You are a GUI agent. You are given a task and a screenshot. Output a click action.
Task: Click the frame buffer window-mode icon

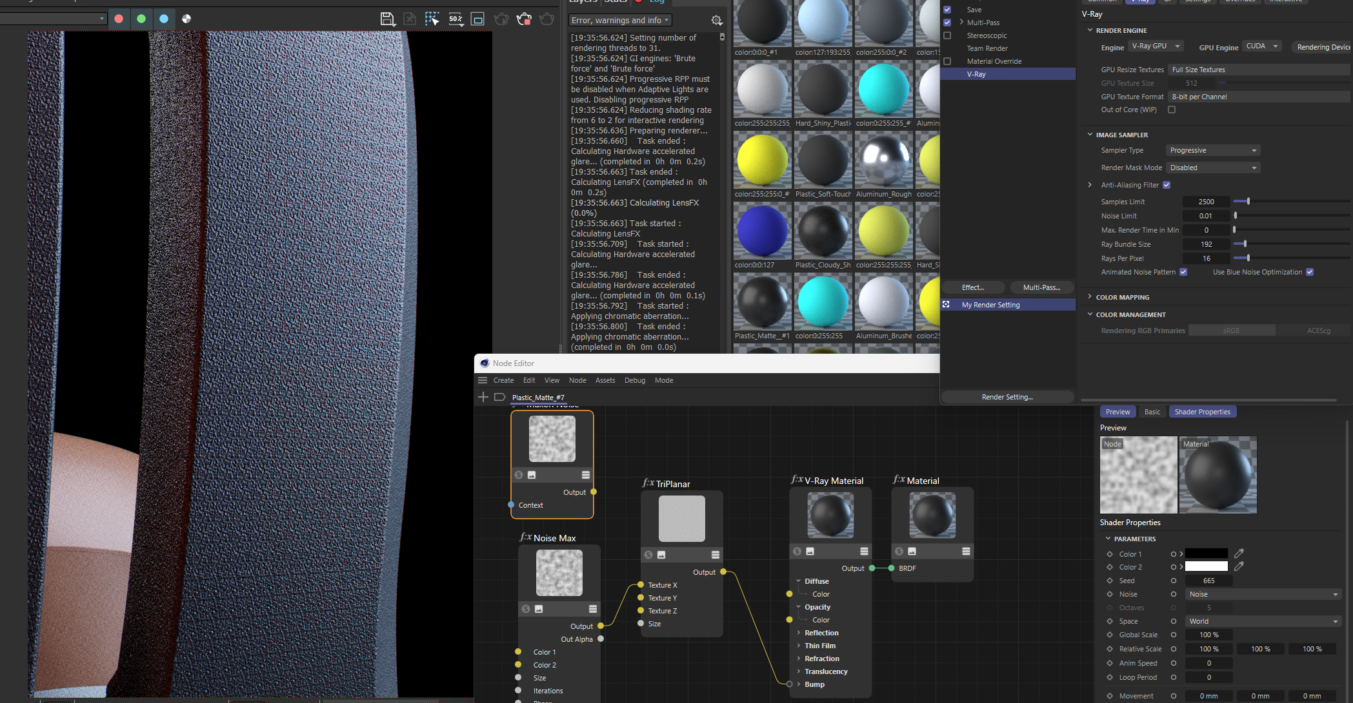click(478, 19)
